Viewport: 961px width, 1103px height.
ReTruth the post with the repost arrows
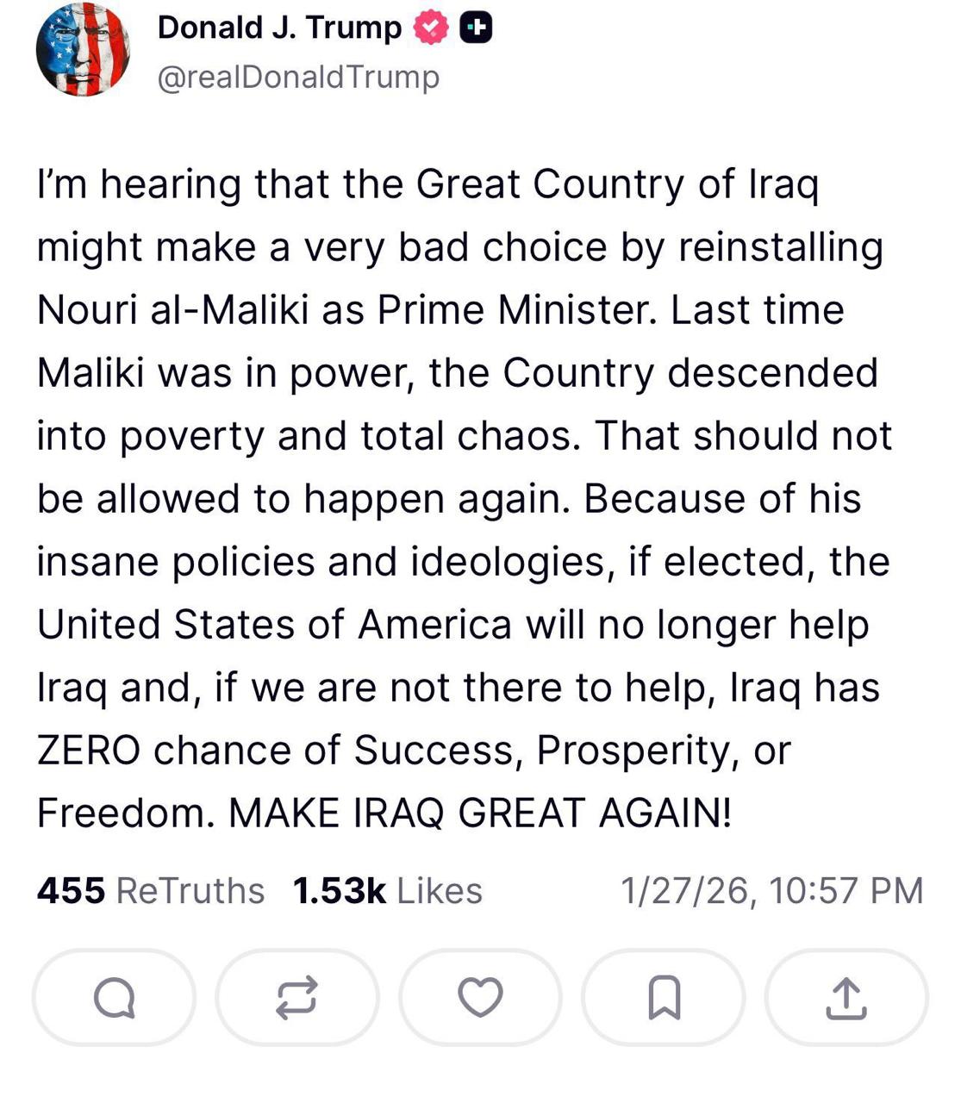pyautogui.click(x=296, y=998)
